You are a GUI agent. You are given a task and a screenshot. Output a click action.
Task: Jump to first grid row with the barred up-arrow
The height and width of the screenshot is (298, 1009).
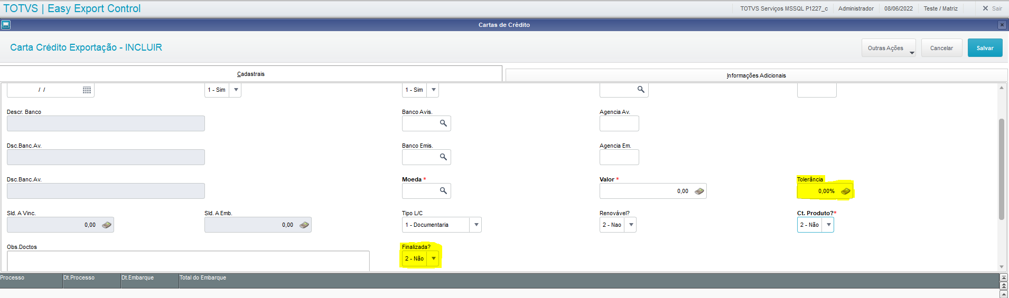click(1004, 277)
